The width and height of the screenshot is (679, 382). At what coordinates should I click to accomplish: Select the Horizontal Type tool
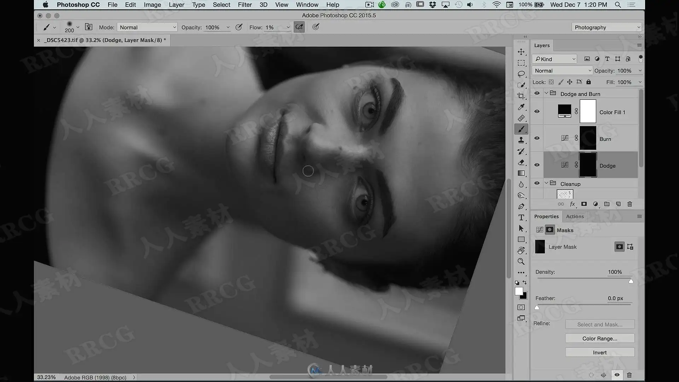tap(521, 218)
